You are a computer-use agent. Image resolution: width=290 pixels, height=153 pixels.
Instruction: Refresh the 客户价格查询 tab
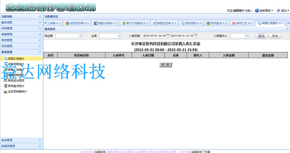tap(144, 23)
